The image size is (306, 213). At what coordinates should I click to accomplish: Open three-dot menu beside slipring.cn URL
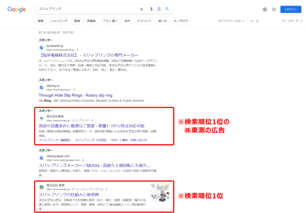coord(74,90)
